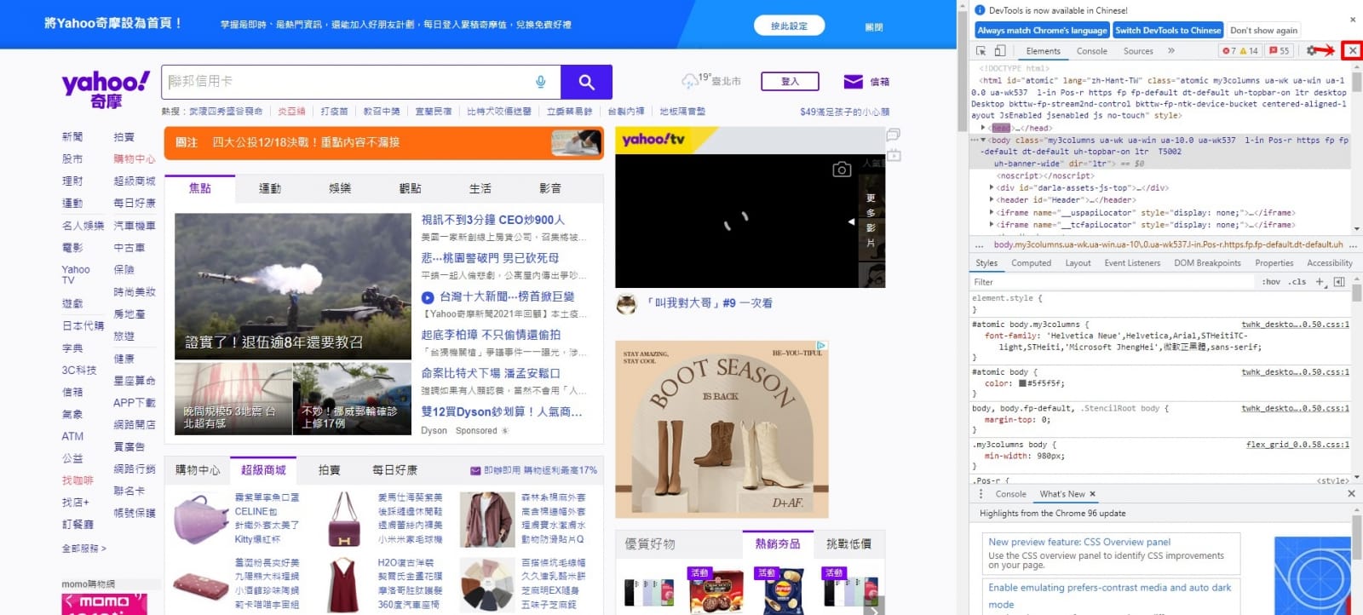Viewport: 1363px width, 615px height.
Task: Collapse the vertical 更多影片 video panel arrow
Action: tap(850, 221)
